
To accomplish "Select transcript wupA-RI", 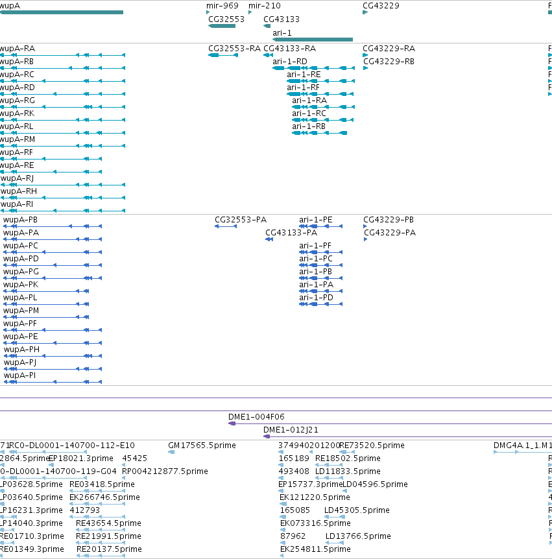I will 63,211.
